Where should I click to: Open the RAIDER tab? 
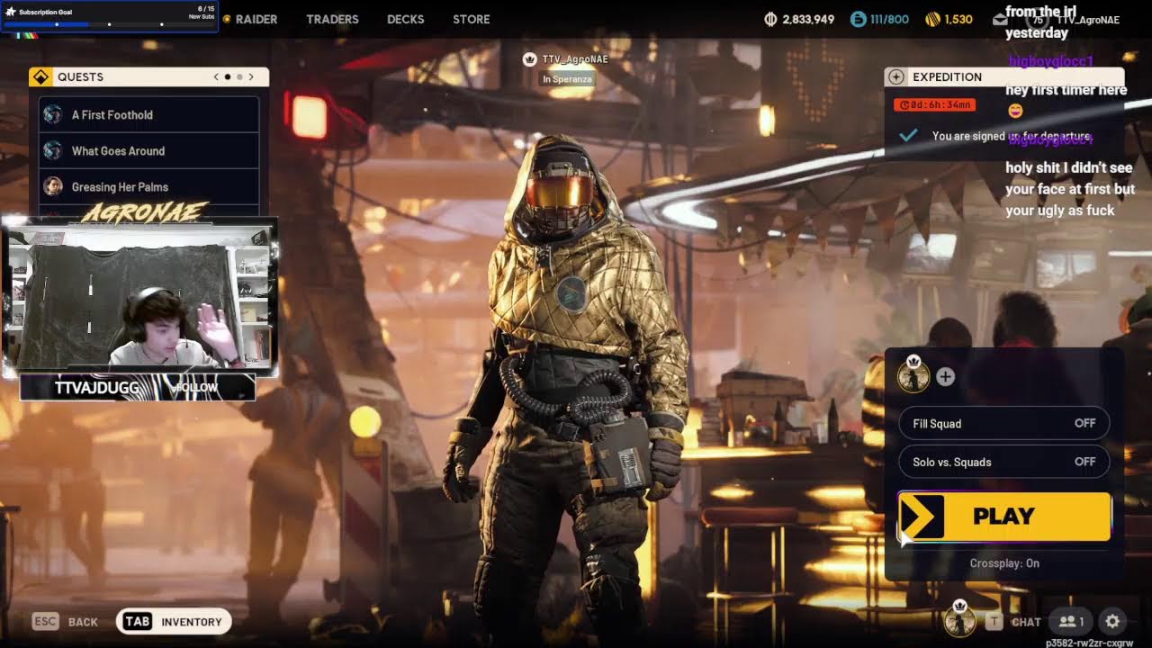pyautogui.click(x=256, y=19)
